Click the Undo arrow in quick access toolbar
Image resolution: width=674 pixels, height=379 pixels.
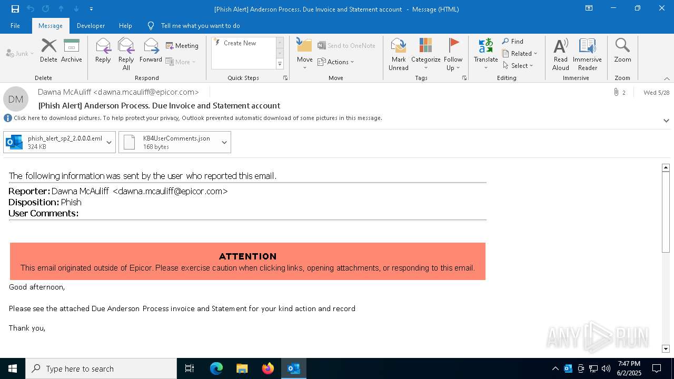(x=31, y=9)
